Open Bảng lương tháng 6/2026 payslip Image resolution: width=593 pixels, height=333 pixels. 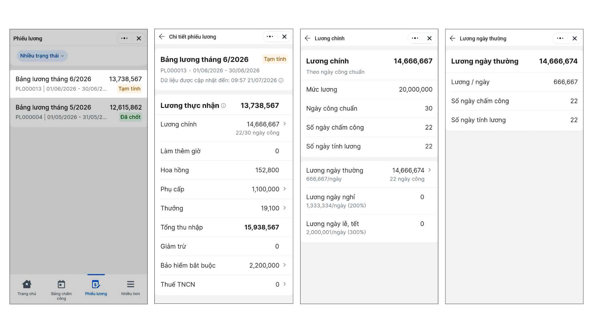point(78,84)
